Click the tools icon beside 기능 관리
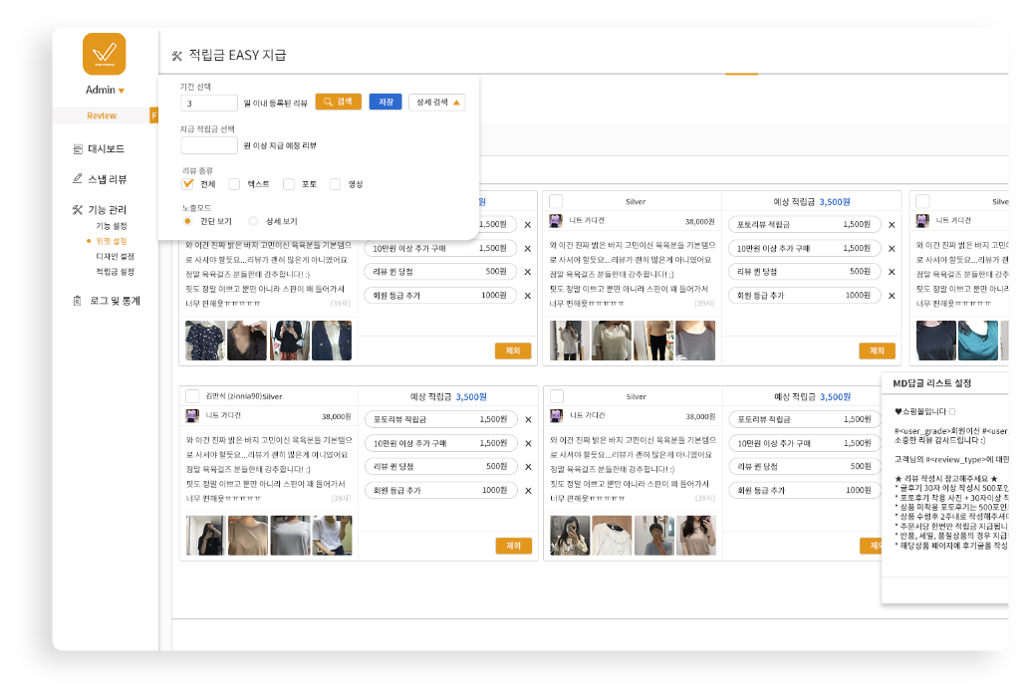This screenshot has height=698, width=1031. click(x=78, y=210)
